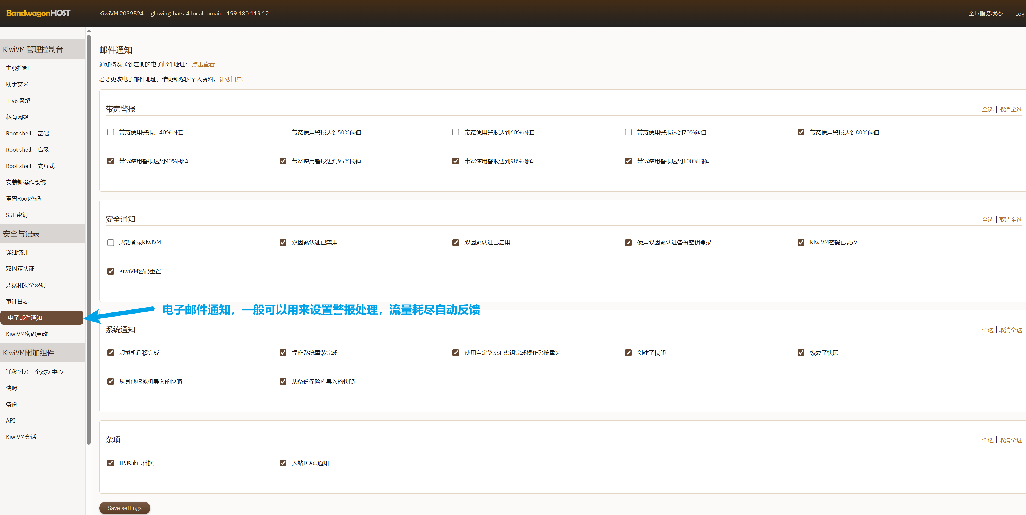Image resolution: width=1026 pixels, height=515 pixels.
Task: Uncheck the 入站DDoS通知 checkbox
Action: [283, 463]
